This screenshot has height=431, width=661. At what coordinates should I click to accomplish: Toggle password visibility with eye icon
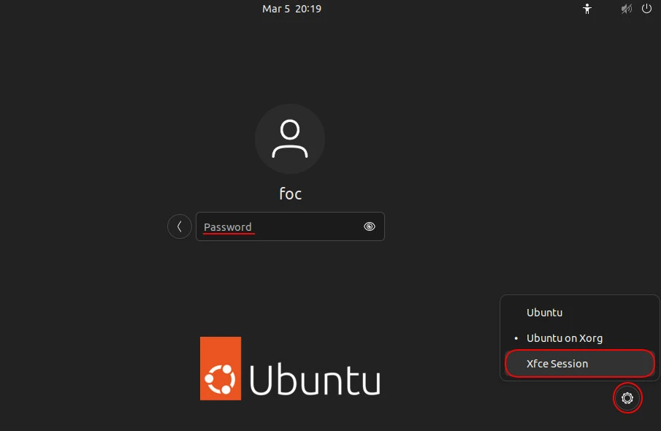[370, 226]
